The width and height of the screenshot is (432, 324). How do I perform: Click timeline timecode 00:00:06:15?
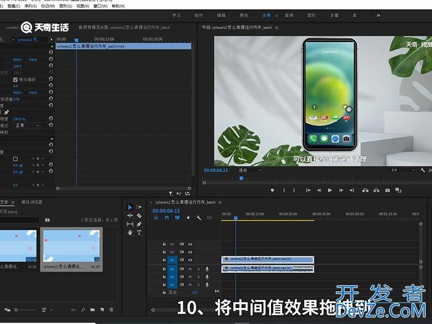tap(166, 211)
